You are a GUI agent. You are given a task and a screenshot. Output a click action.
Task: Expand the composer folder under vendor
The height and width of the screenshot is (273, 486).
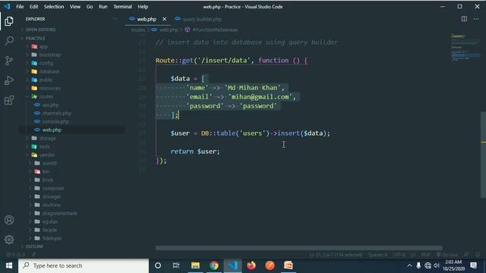[53, 188]
